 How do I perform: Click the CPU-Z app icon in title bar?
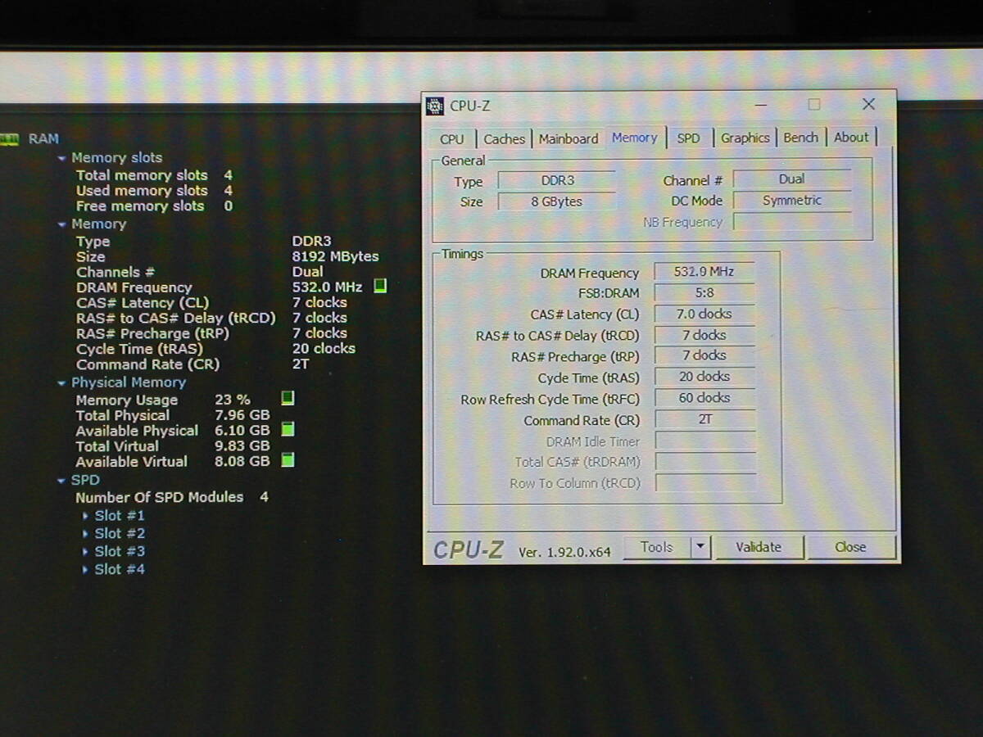click(x=435, y=106)
